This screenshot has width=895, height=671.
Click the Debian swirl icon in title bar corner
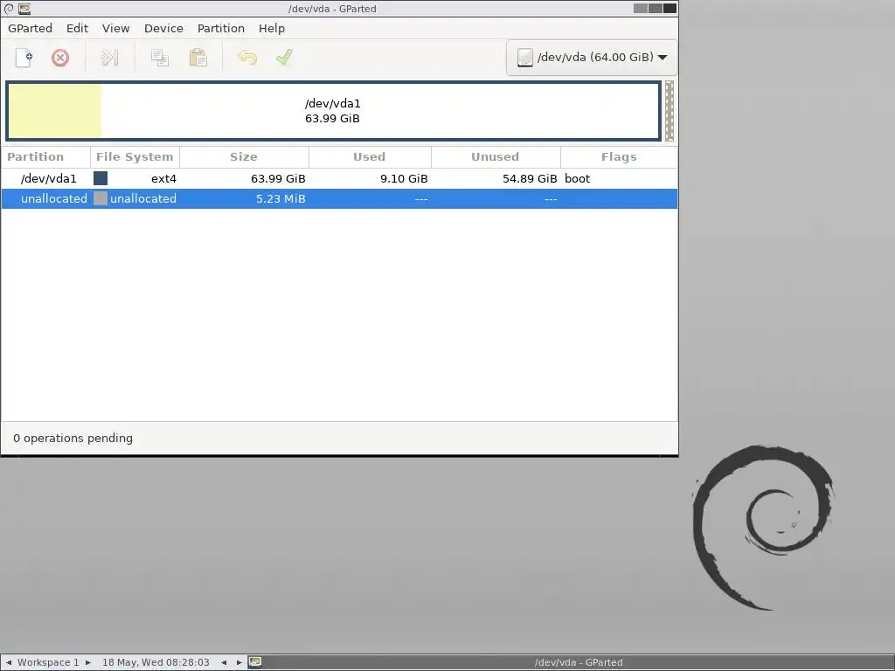pyautogui.click(x=9, y=9)
